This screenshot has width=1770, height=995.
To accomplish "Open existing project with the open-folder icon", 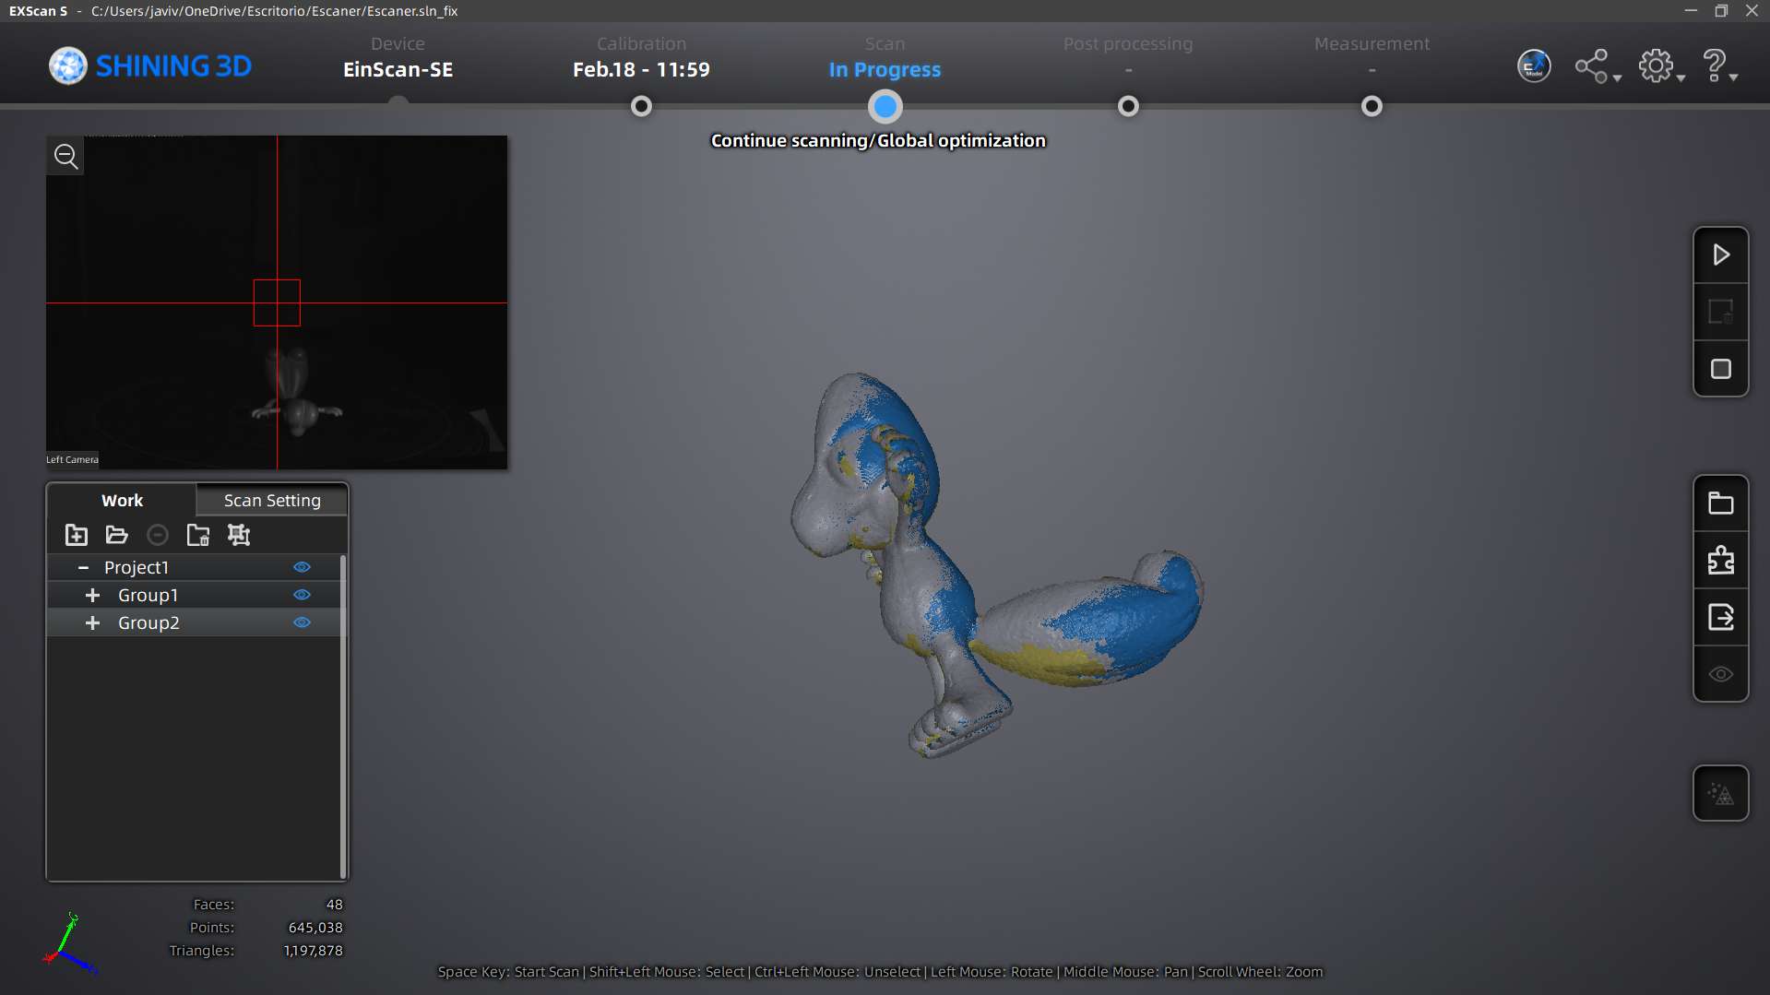I will click(x=117, y=535).
